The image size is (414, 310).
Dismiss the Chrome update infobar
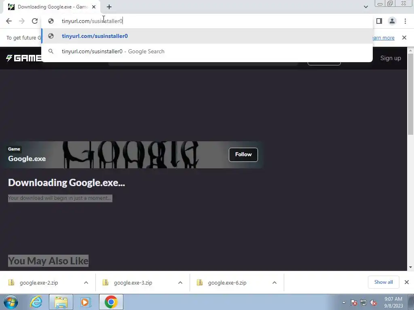404,38
